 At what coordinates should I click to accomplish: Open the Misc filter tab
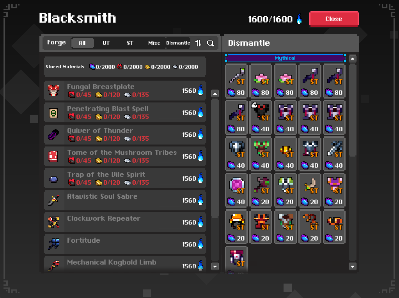154,43
